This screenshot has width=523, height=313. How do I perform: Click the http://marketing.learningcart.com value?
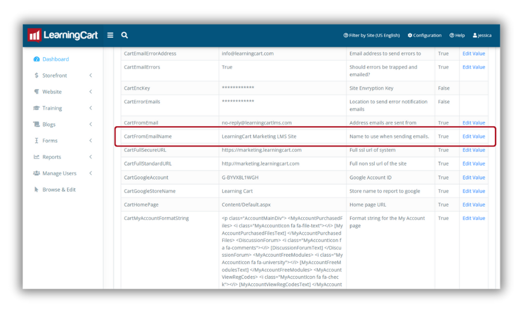tap(260, 163)
